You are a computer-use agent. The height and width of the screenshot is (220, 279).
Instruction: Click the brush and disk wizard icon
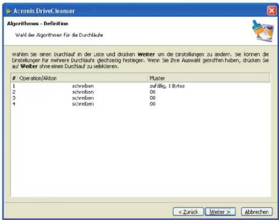263,31
